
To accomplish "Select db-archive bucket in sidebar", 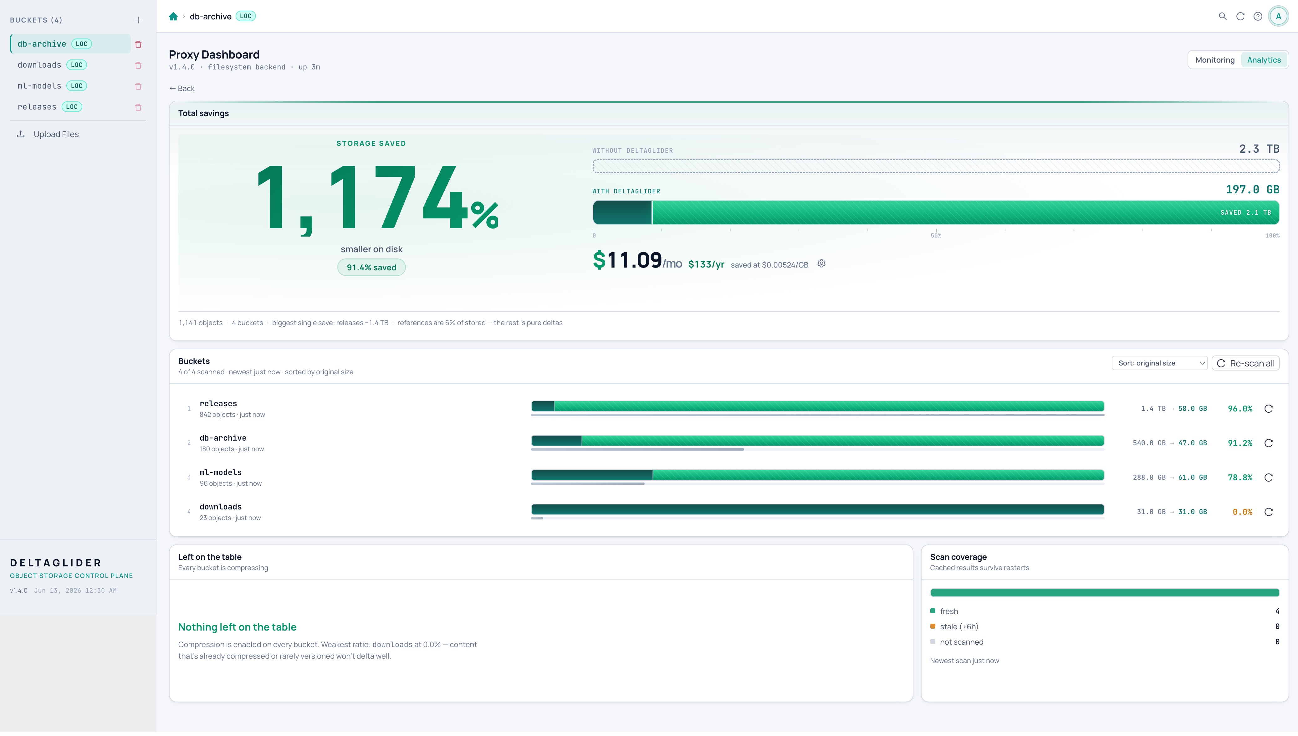I will tap(70, 44).
